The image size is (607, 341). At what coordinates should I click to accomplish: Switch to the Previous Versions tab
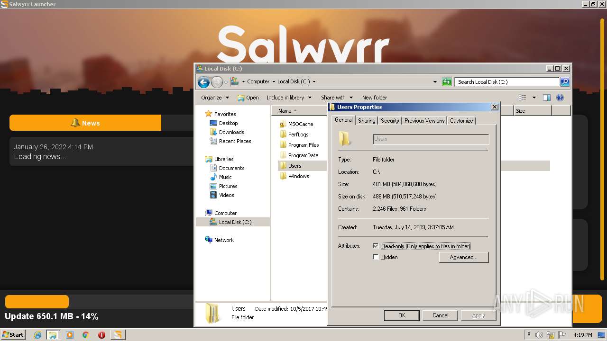point(424,121)
